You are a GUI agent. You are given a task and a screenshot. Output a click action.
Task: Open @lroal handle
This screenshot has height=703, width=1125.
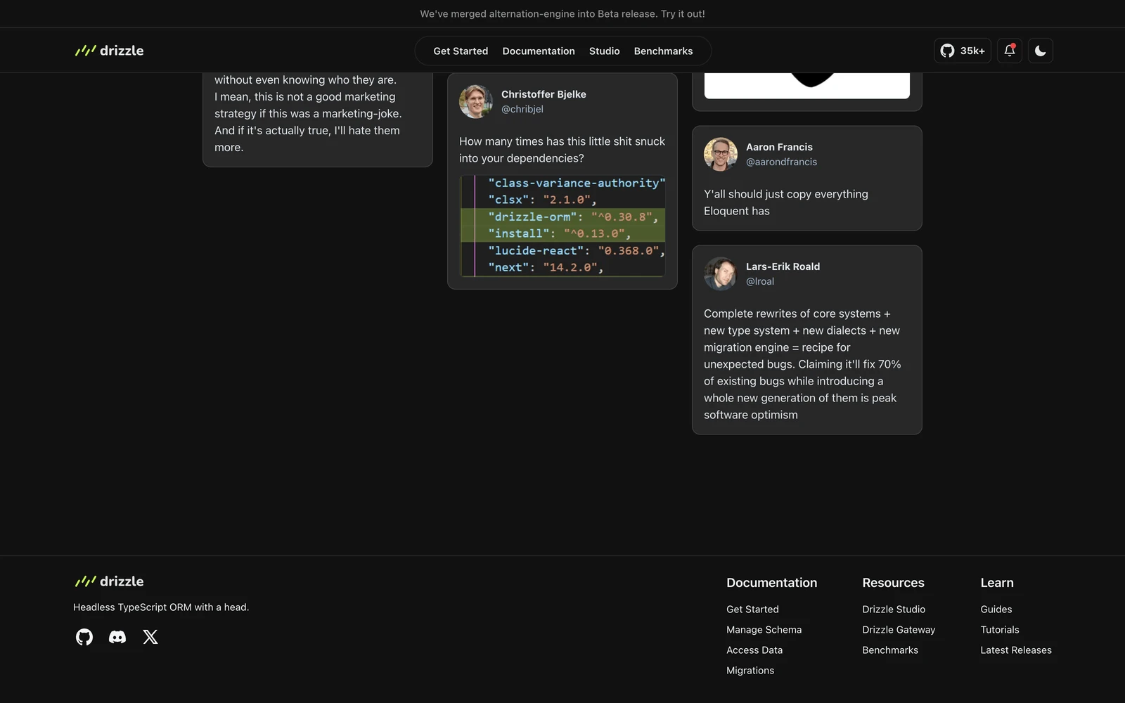[x=760, y=281]
